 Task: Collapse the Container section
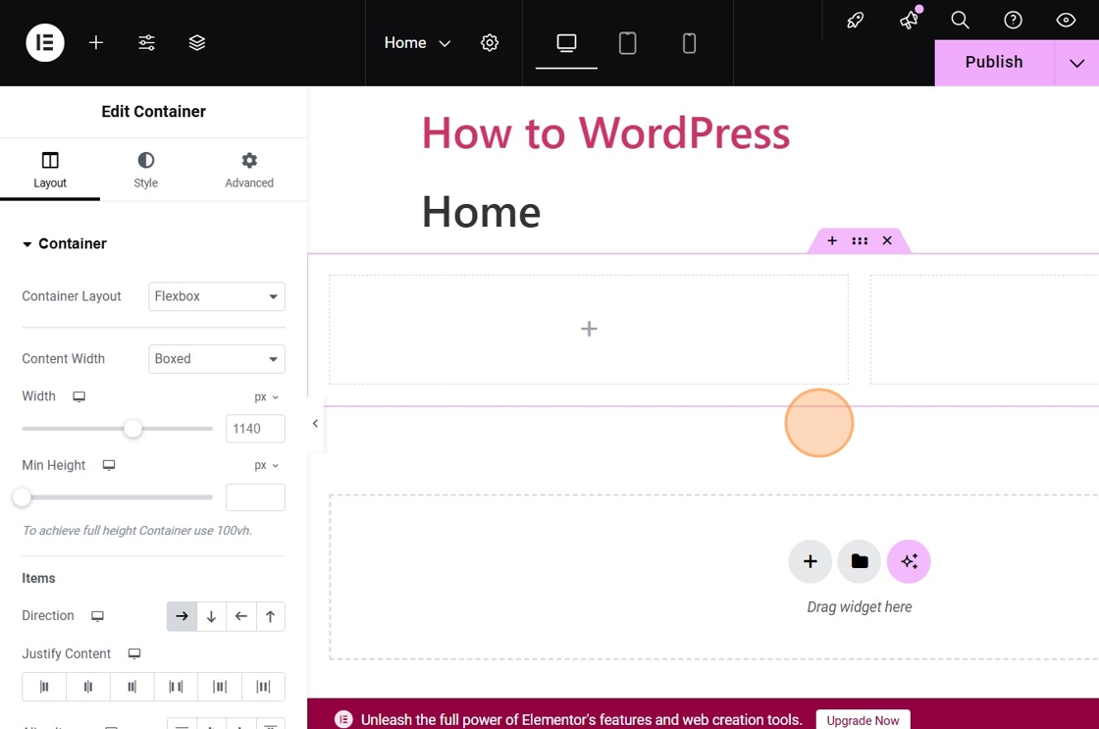[65, 244]
